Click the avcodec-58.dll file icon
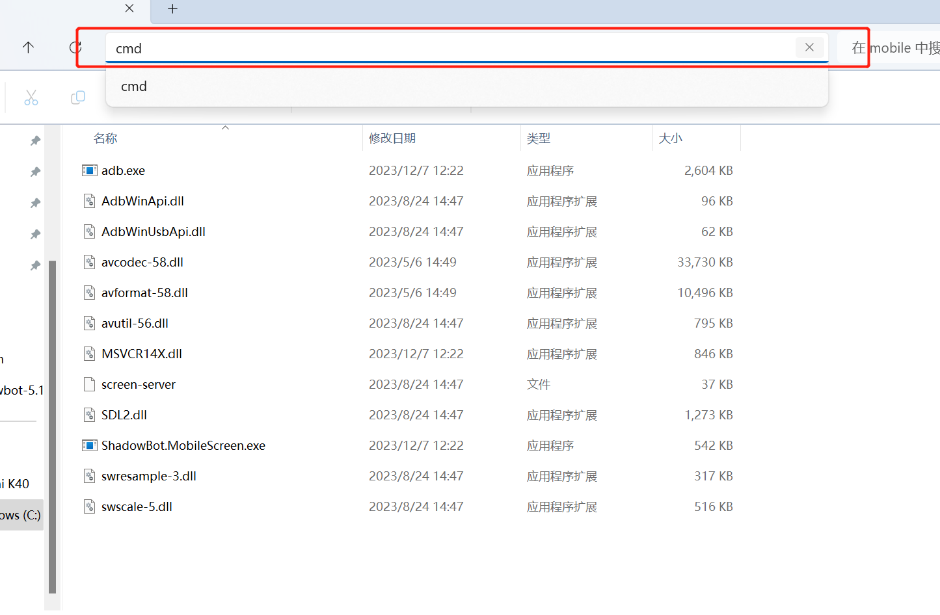Screen dimensions: 940x615 coord(89,263)
